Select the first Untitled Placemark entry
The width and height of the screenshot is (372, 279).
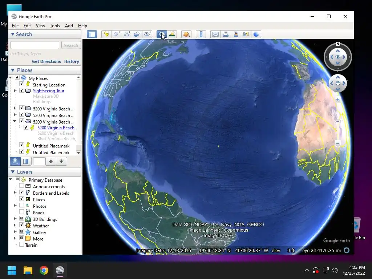coord(51,146)
